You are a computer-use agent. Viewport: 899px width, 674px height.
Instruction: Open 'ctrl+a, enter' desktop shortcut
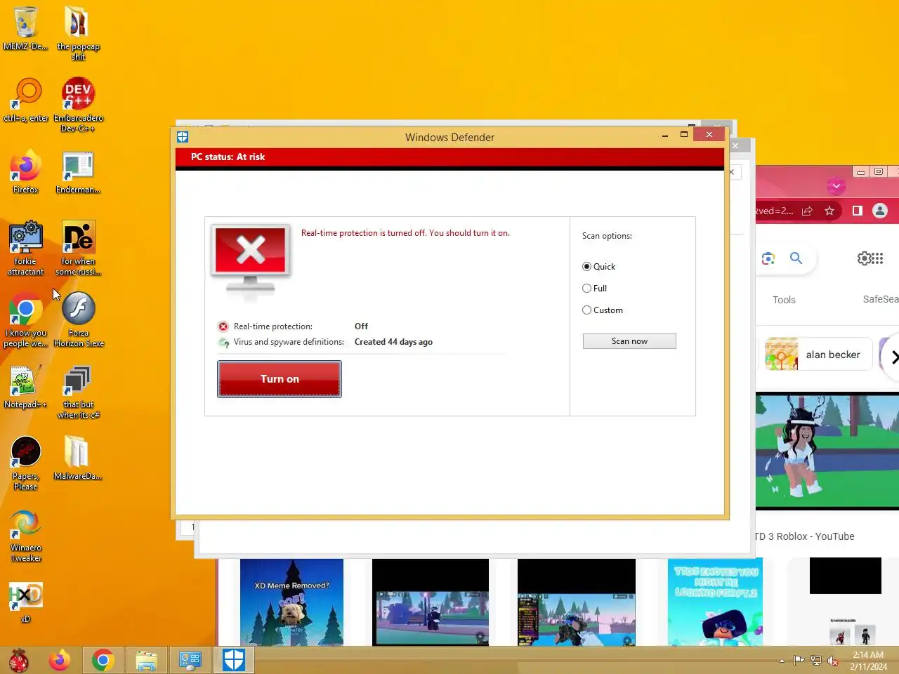[x=26, y=100]
